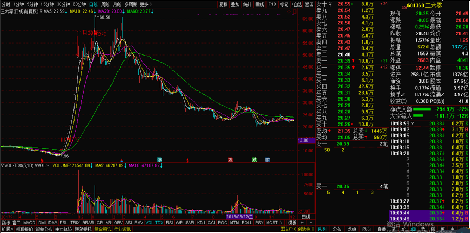
Task: Add the stock via +自选
Action: click(x=295, y=4)
